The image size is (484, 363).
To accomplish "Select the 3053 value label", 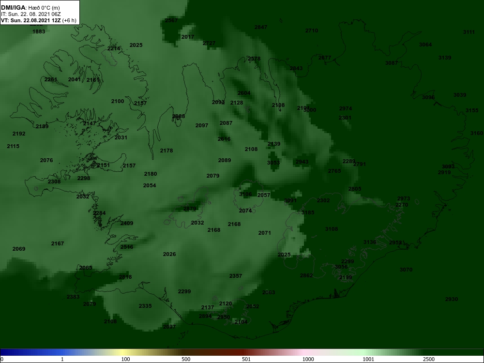I will pos(273,162).
